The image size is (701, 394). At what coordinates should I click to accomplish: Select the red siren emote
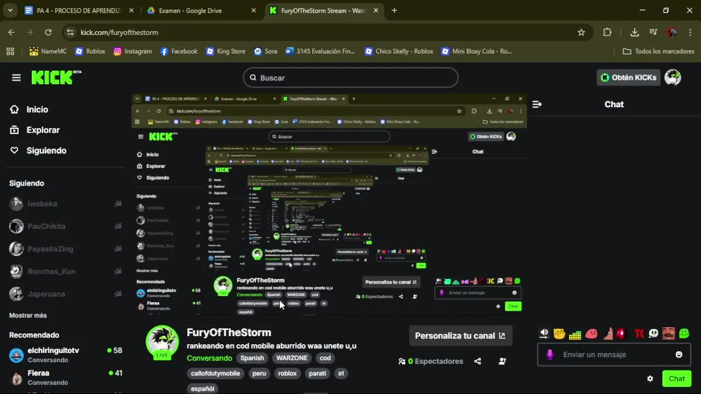[x=621, y=333]
